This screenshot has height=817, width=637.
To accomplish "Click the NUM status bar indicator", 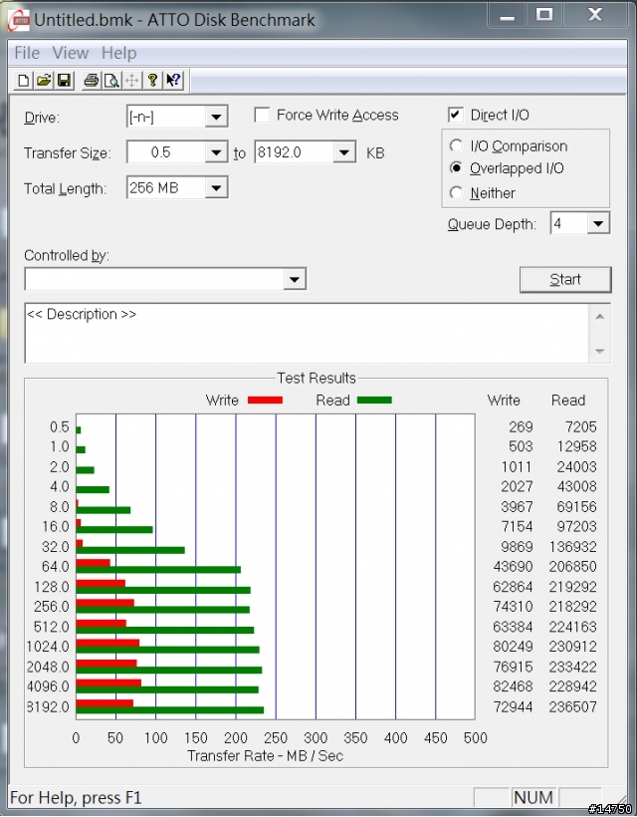I will coord(532,798).
